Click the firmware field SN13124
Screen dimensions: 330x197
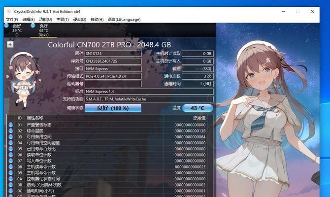(113, 54)
